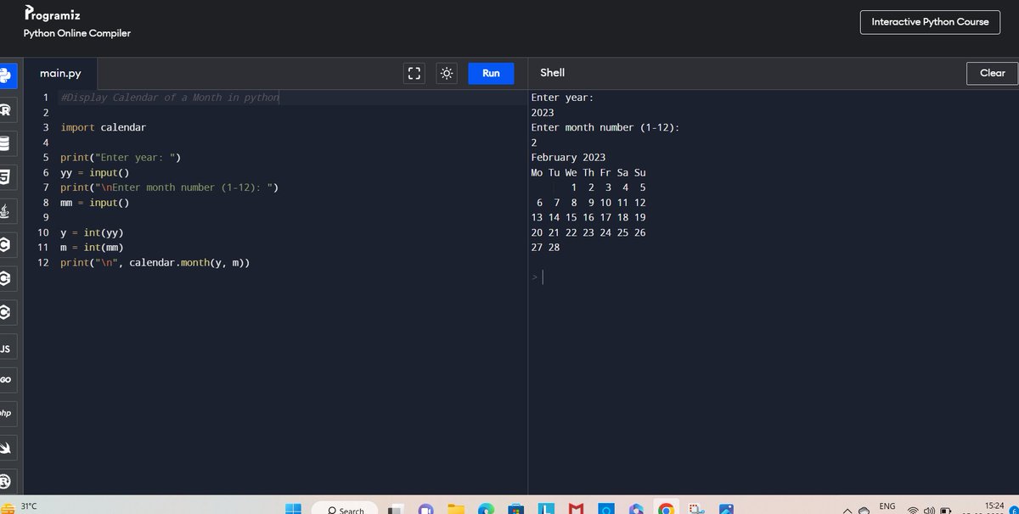The height and width of the screenshot is (514, 1019).
Task: Click the Chrome icon on taskbar
Action: click(x=667, y=509)
